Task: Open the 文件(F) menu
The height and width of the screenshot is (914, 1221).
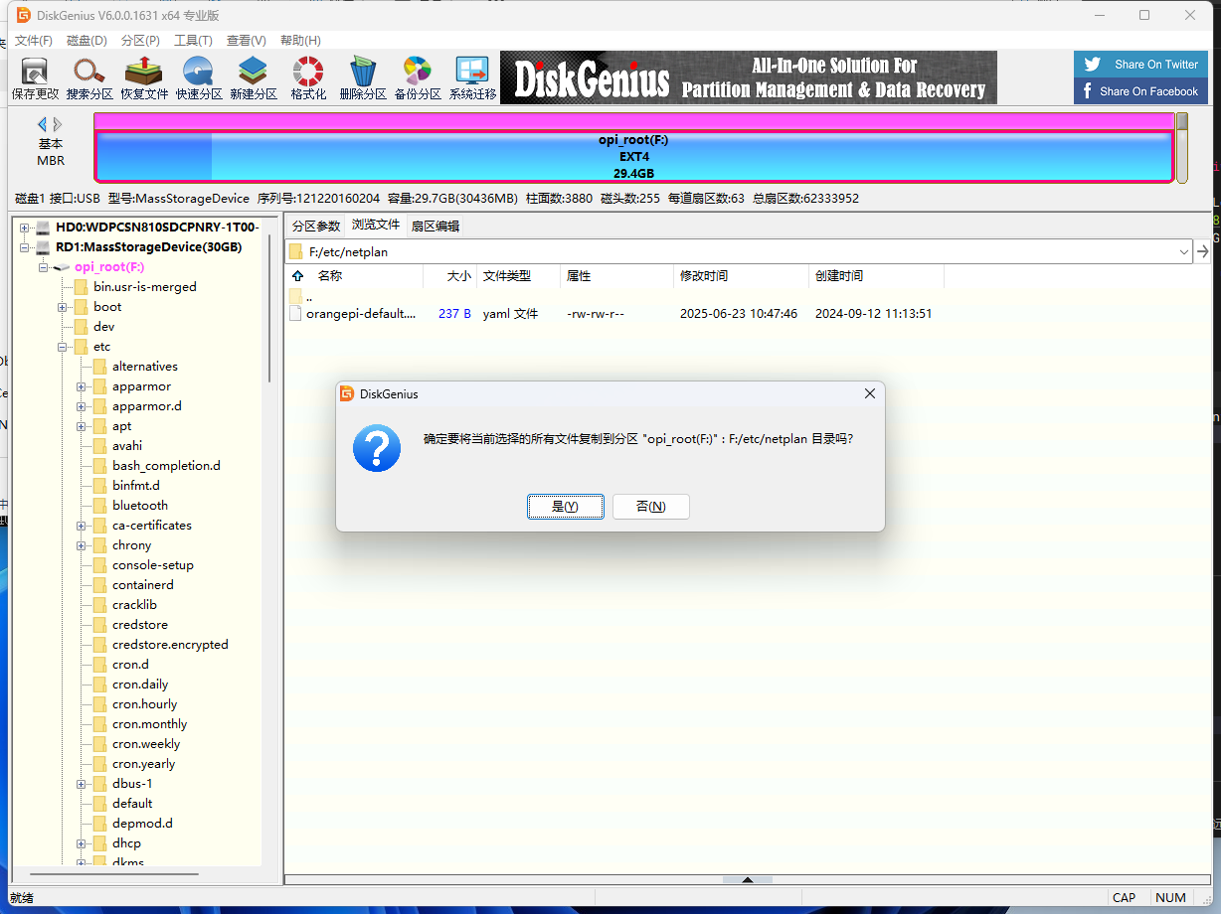Action: 34,41
